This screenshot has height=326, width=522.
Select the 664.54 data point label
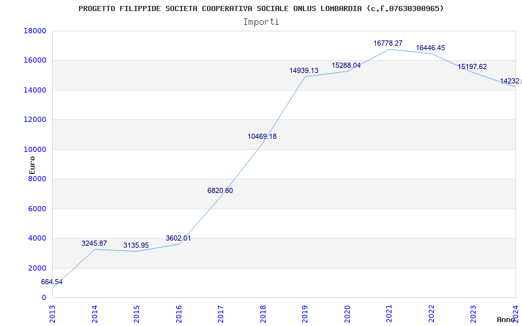coord(52,282)
